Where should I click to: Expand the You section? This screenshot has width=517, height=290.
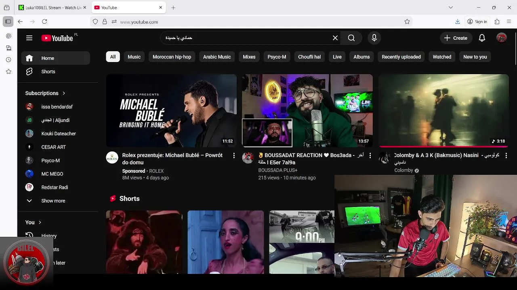(x=33, y=222)
